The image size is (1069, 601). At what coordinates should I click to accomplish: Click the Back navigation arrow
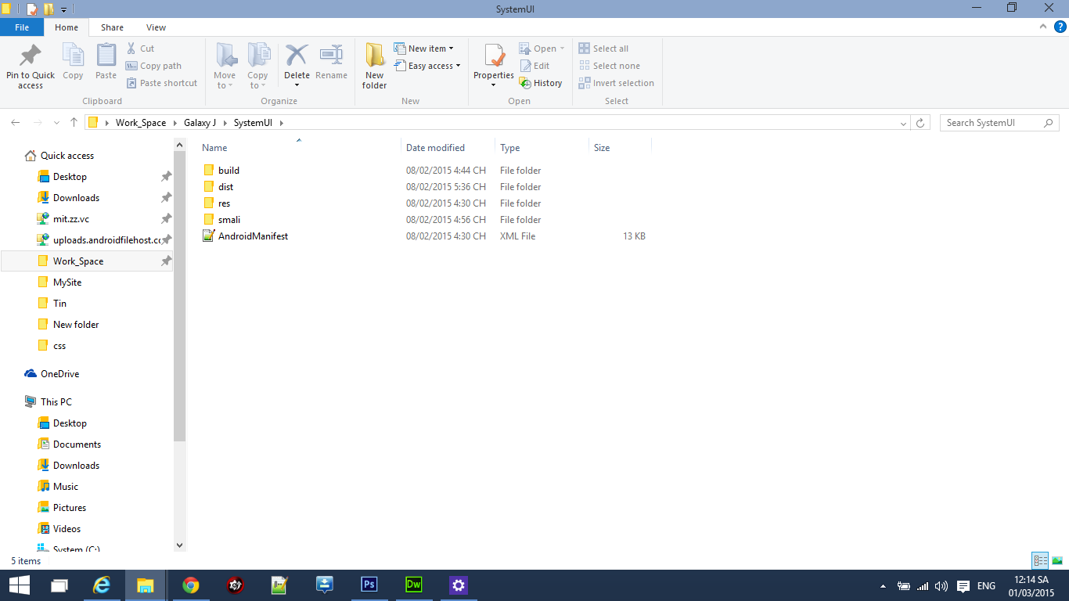click(x=16, y=123)
